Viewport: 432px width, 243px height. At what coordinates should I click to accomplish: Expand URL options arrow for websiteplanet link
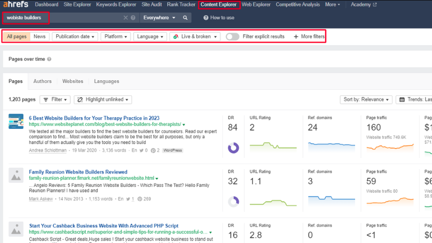184,125
